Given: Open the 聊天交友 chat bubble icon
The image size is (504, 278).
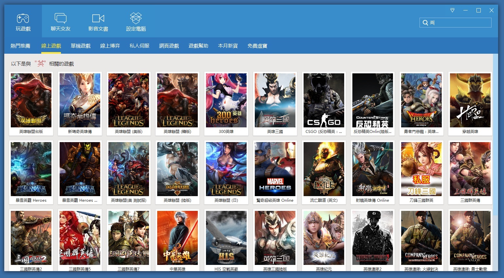Looking at the screenshot, I should (x=61, y=19).
